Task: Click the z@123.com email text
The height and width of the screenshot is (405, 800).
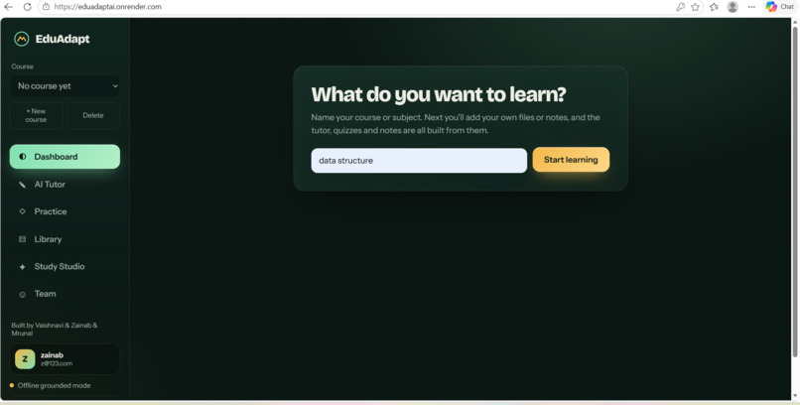Action: point(57,363)
